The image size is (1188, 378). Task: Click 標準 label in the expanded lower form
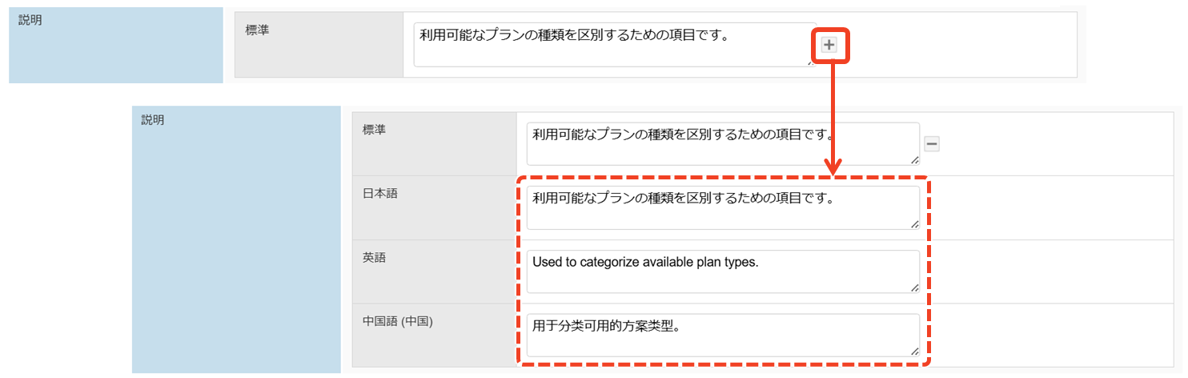click(374, 129)
